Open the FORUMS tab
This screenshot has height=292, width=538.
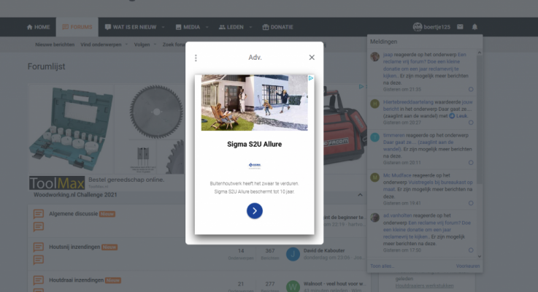coord(77,27)
